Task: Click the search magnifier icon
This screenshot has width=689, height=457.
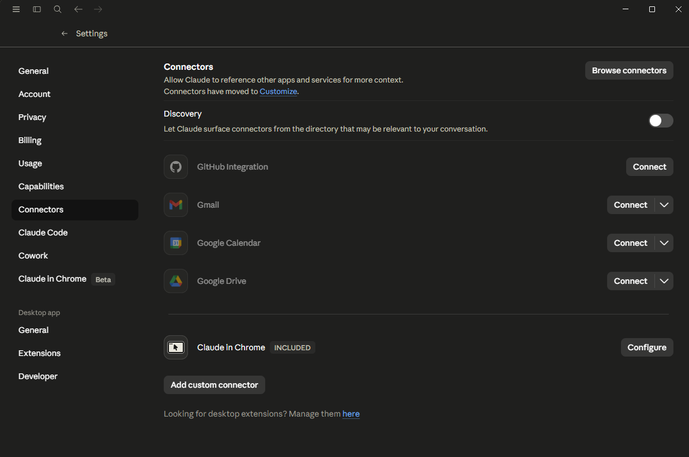Action: click(x=58, y=9)
